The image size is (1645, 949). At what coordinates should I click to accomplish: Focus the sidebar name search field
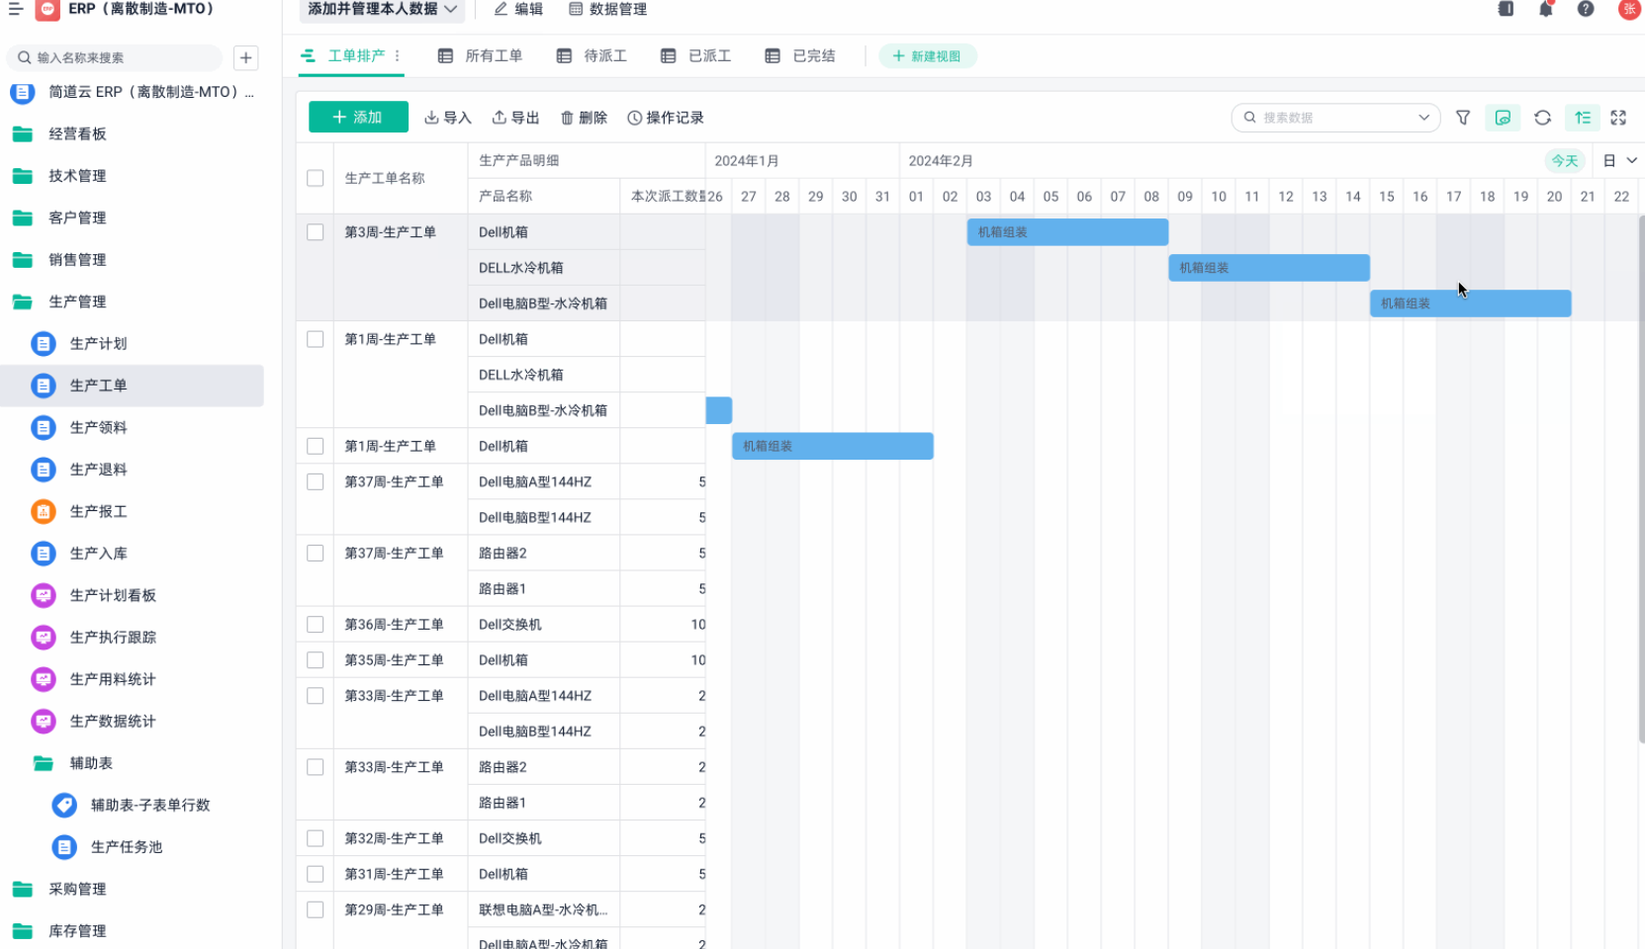point(114,57)
